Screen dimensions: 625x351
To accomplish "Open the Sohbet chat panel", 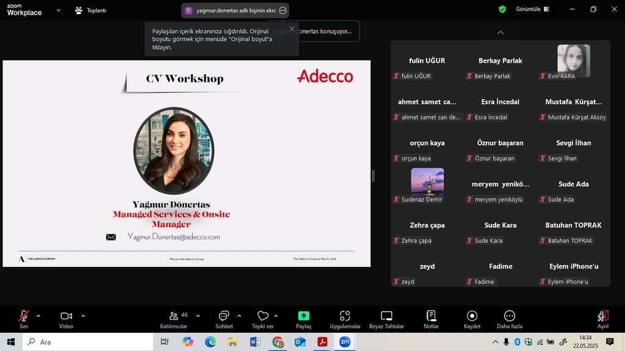I will click(224, 319).
